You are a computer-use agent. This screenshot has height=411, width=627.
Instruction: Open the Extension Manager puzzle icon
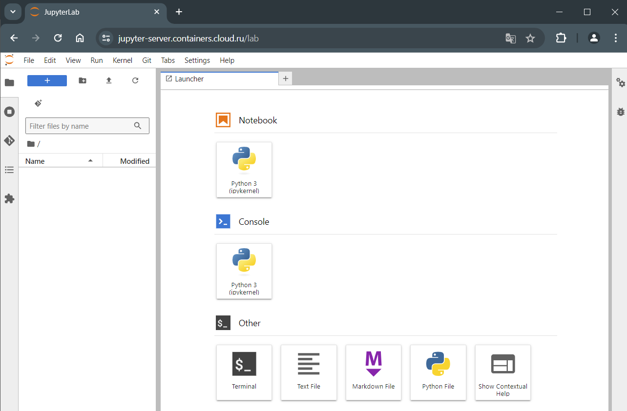tap(9, 199)
